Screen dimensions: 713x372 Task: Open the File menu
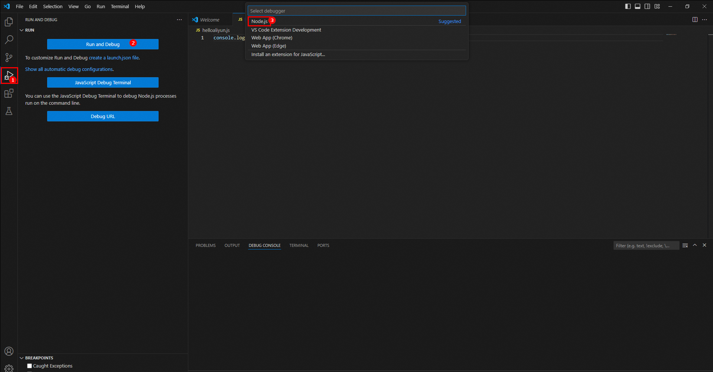point(20,6)
